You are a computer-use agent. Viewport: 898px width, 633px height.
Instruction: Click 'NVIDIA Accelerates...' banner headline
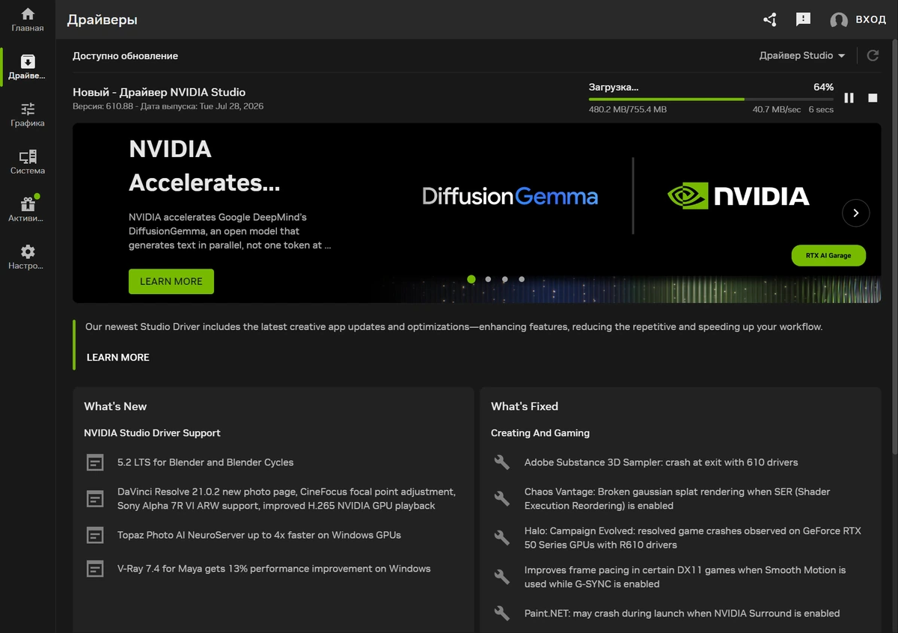(204, 165)
